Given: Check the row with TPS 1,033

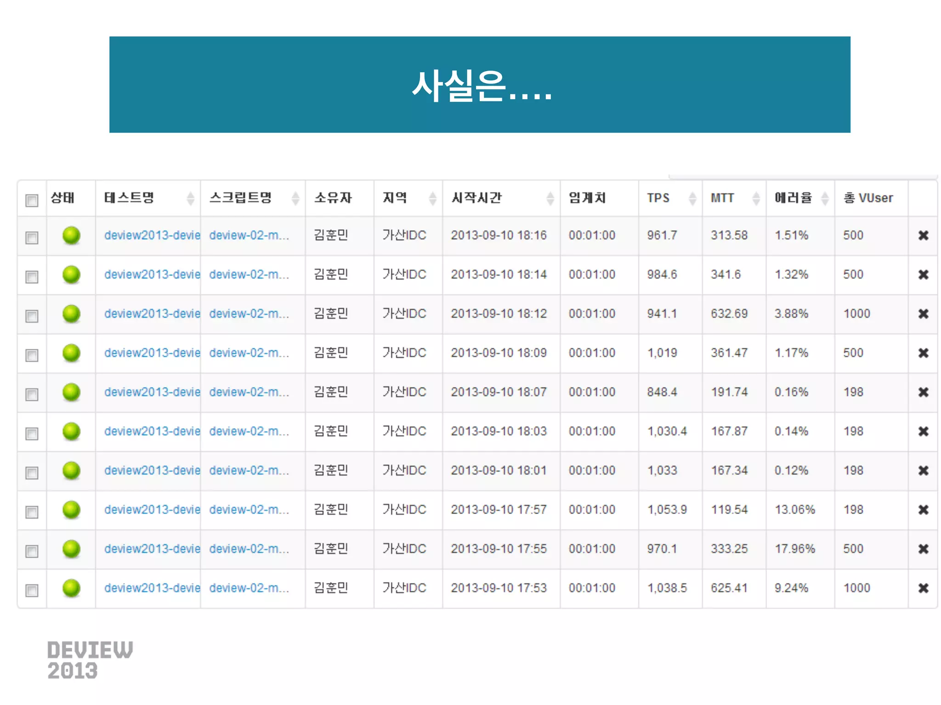Looking at the screenshot, I should 32,473.
